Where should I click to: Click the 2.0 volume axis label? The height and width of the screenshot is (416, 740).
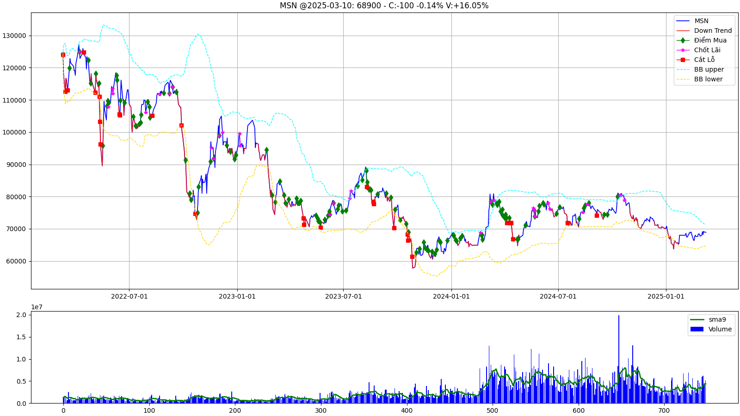coord(22,315)
